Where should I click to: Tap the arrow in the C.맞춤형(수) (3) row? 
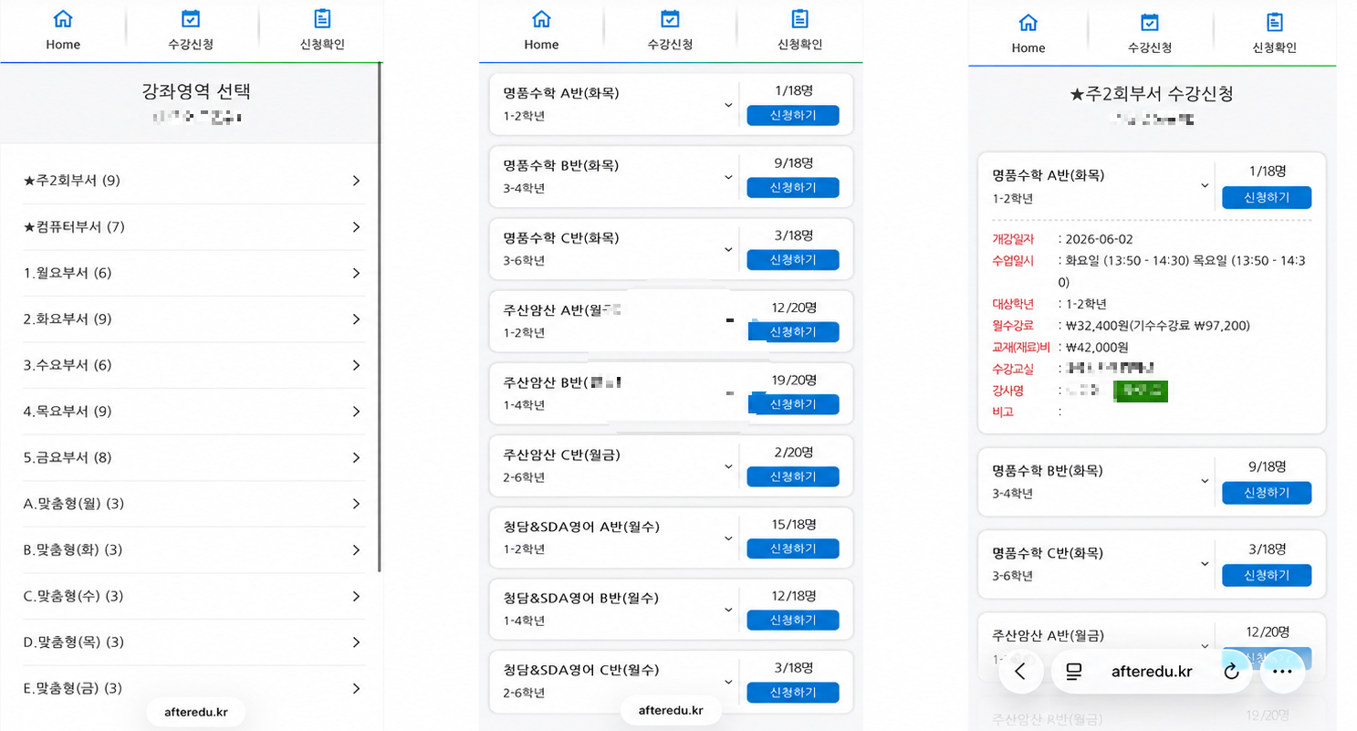356,596
